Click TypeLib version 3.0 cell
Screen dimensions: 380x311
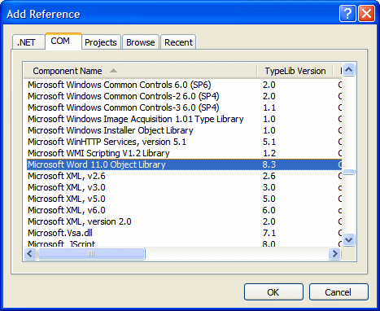coord(269,187)
